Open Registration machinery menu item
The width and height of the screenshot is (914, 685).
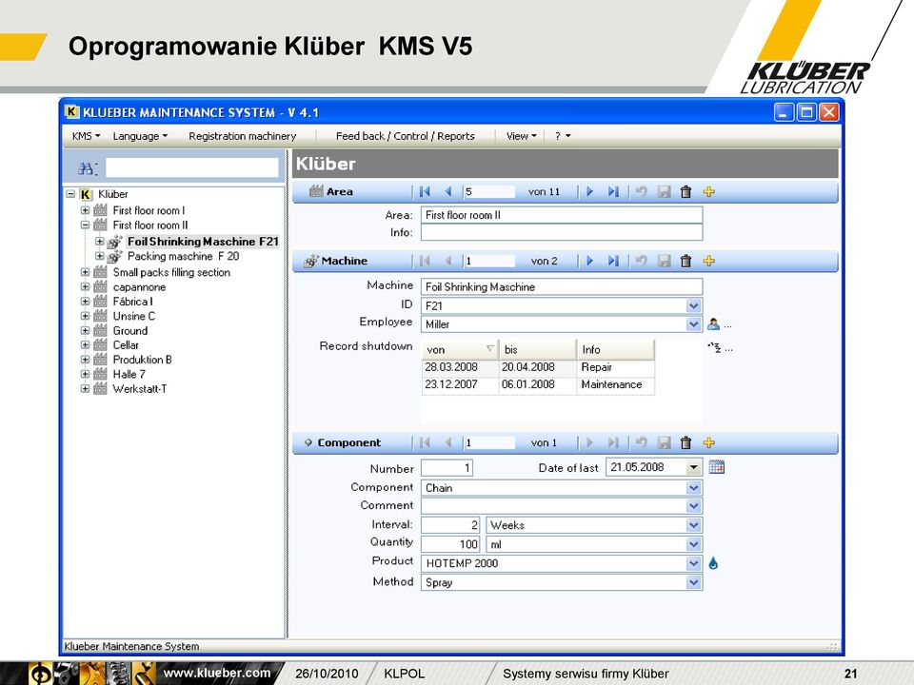(x=243, y=136)
